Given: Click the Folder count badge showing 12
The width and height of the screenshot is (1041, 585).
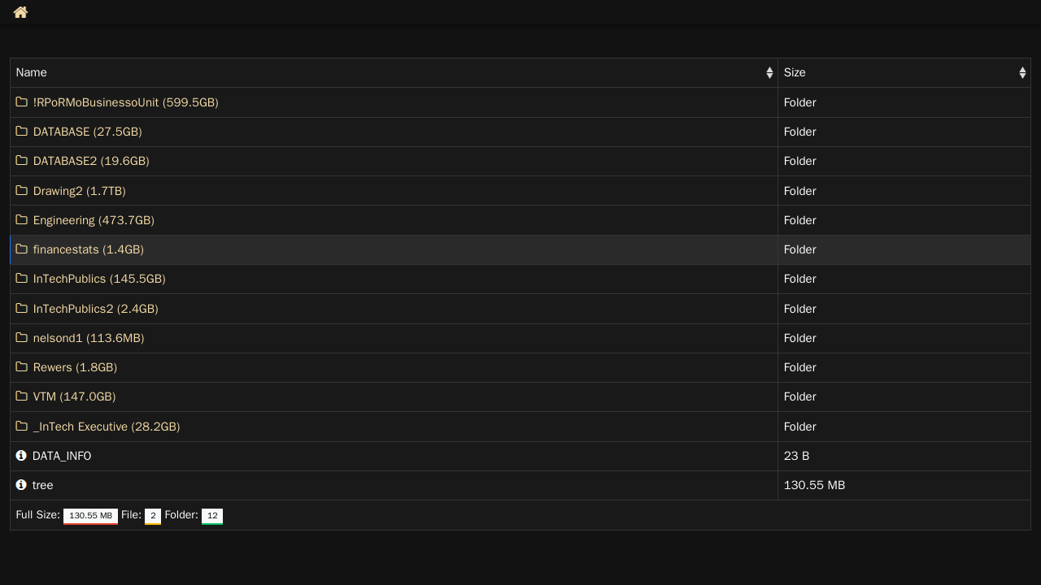Looking at the screenshot, I should tap(212, 516).
